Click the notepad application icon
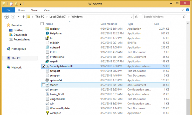The image size is (192, 115). point(47,47)
